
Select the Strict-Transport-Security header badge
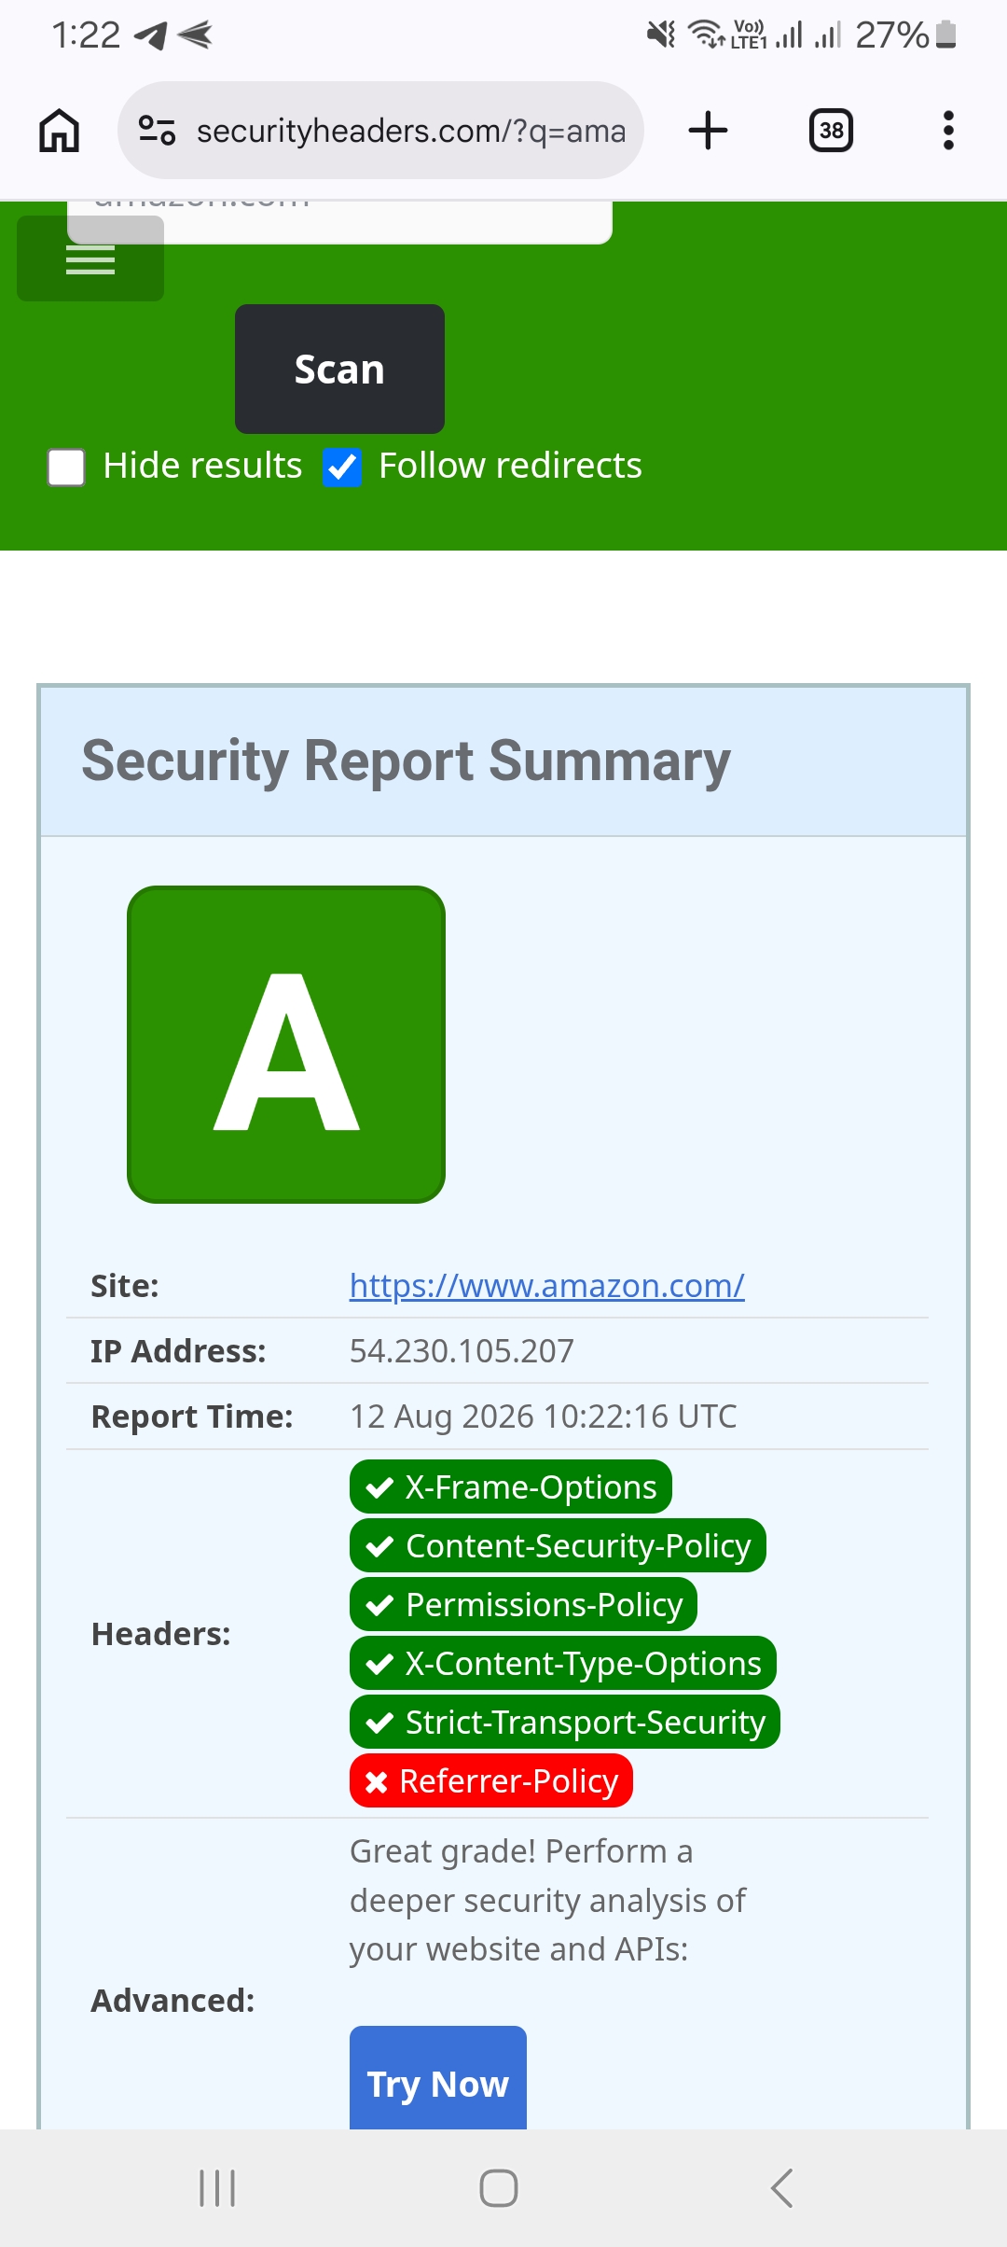[x=565, y=1722]
